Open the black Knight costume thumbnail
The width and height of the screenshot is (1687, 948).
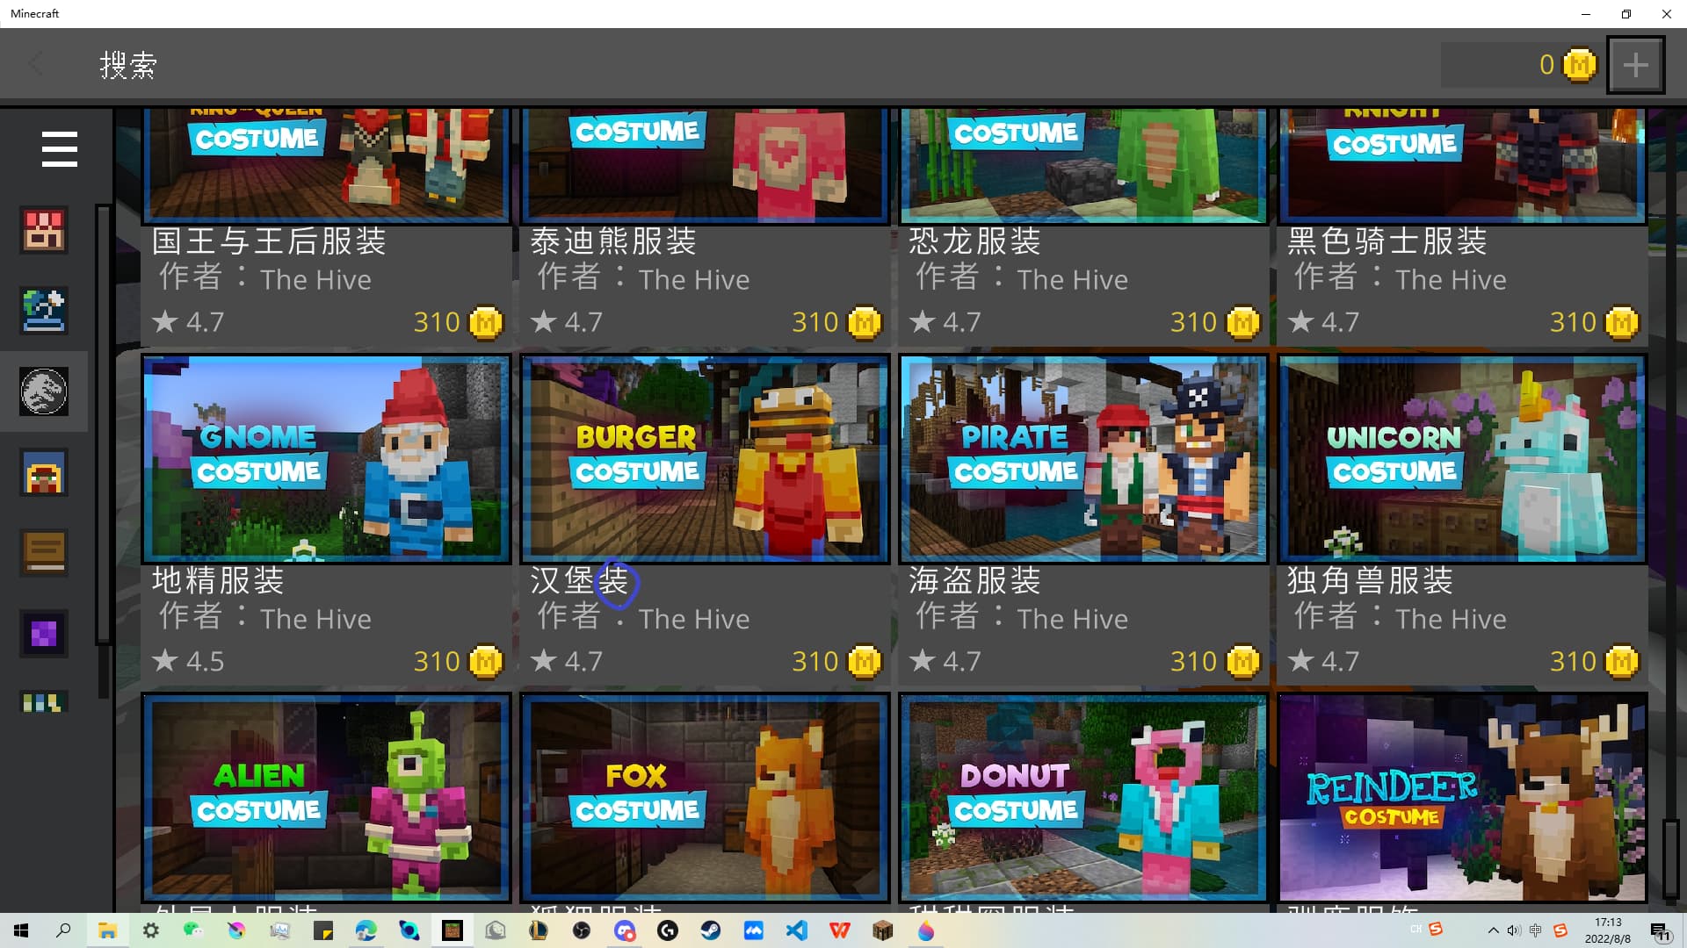coord(1462,165)
